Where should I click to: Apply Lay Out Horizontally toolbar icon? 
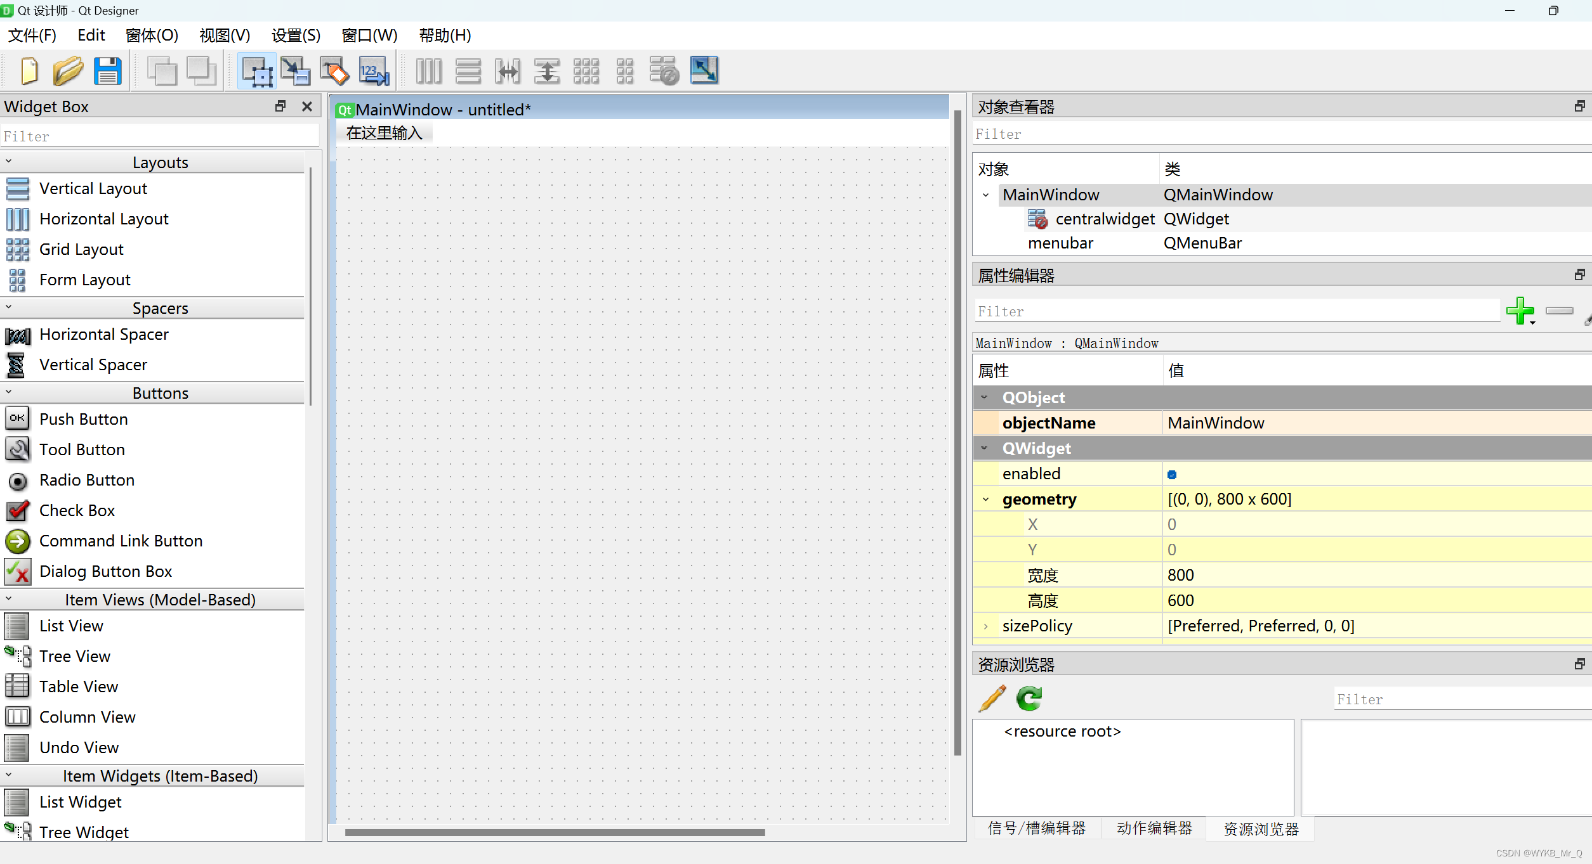coord(428,70)
